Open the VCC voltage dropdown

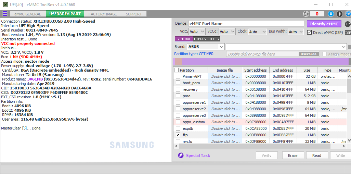pyautogui.click(x=197, y=32)
